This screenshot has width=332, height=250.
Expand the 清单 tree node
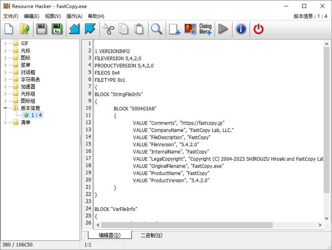5,122
